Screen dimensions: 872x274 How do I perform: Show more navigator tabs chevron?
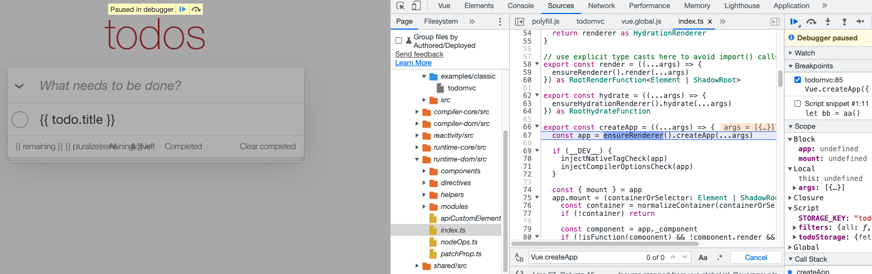[x=472, y=22]
